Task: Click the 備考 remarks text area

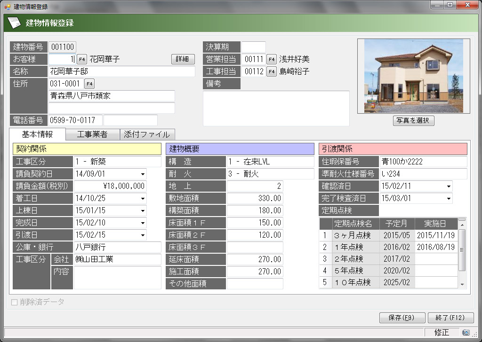Action: [276, 109]
